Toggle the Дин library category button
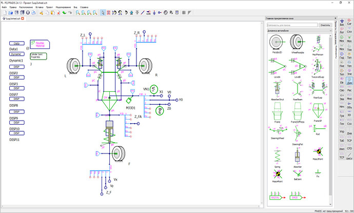This screenshot has height=213, width=354. click(x=349, y=81)
